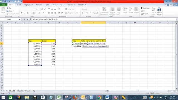Switch to the Developer tab
This screenshot has width=178, height=100.
click(71, 5)
